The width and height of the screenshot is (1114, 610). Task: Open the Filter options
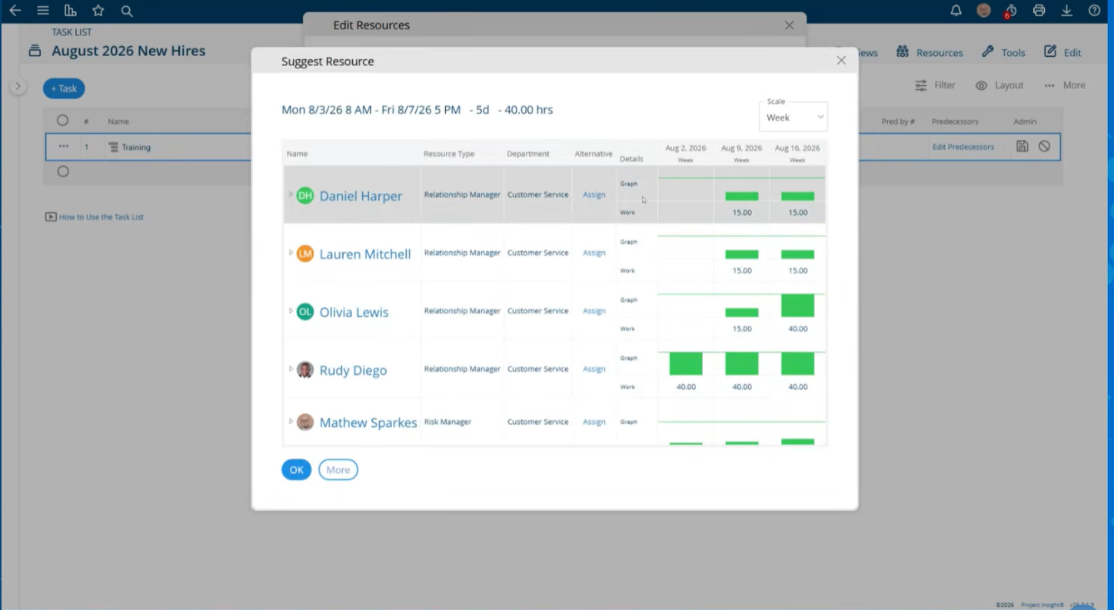(935, 85)
